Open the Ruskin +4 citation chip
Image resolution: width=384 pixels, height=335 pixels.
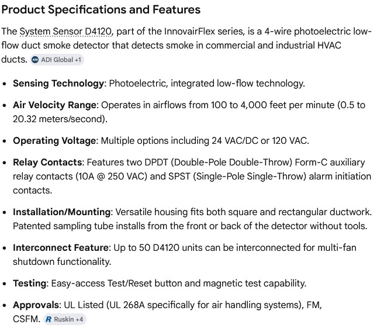(x=65, y=319)
